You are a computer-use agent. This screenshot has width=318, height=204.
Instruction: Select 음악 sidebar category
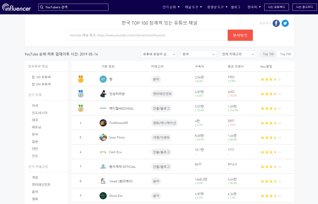click(x=35, y=192)
